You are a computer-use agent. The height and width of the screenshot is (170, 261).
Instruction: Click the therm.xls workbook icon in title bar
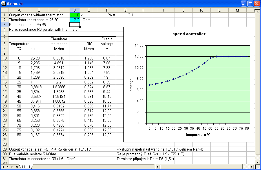(x=3, y=3)
